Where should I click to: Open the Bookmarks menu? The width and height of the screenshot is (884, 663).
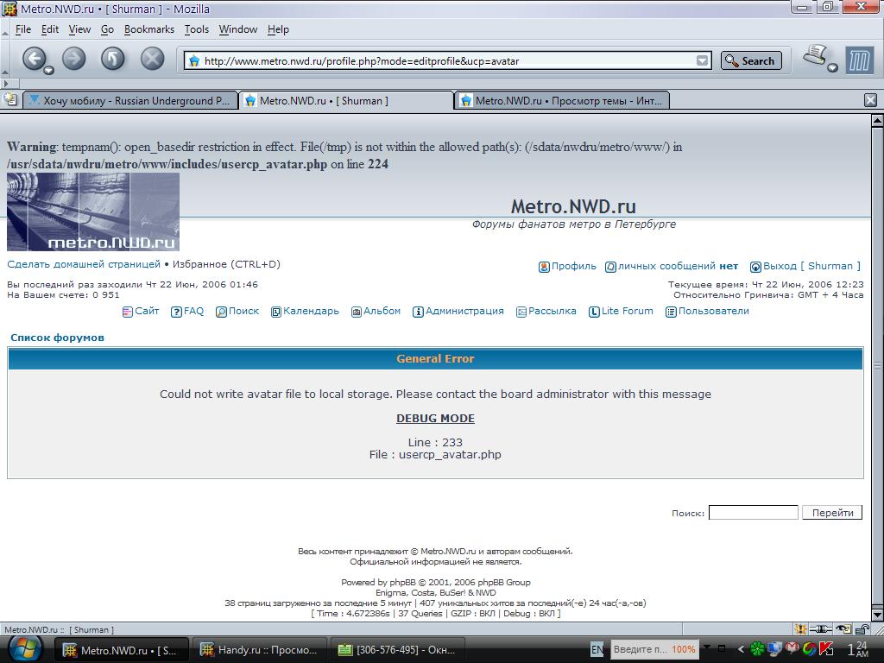[x=148, y=29]
